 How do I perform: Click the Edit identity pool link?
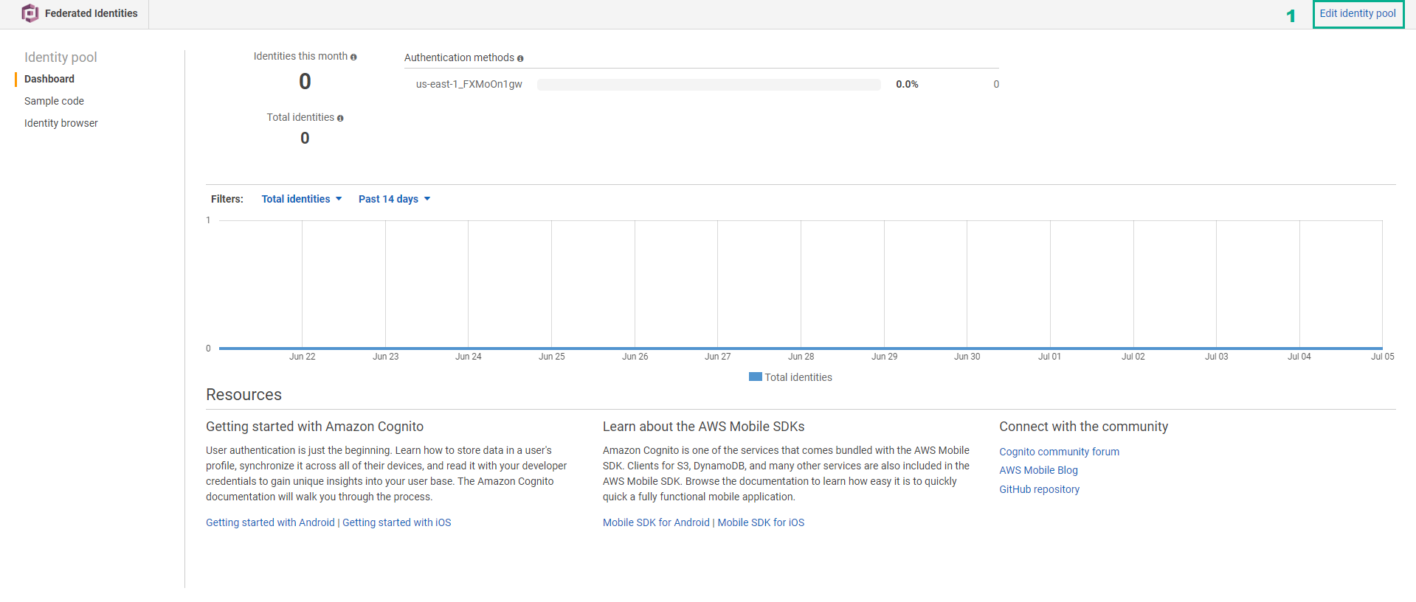(1358, 13)
